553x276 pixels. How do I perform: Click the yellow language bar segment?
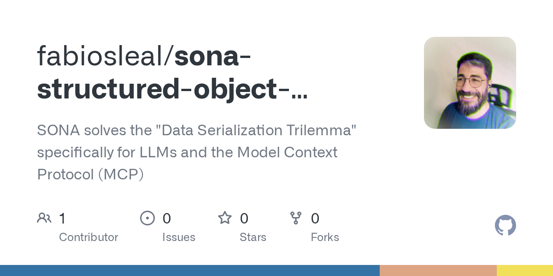click(524, 270)
